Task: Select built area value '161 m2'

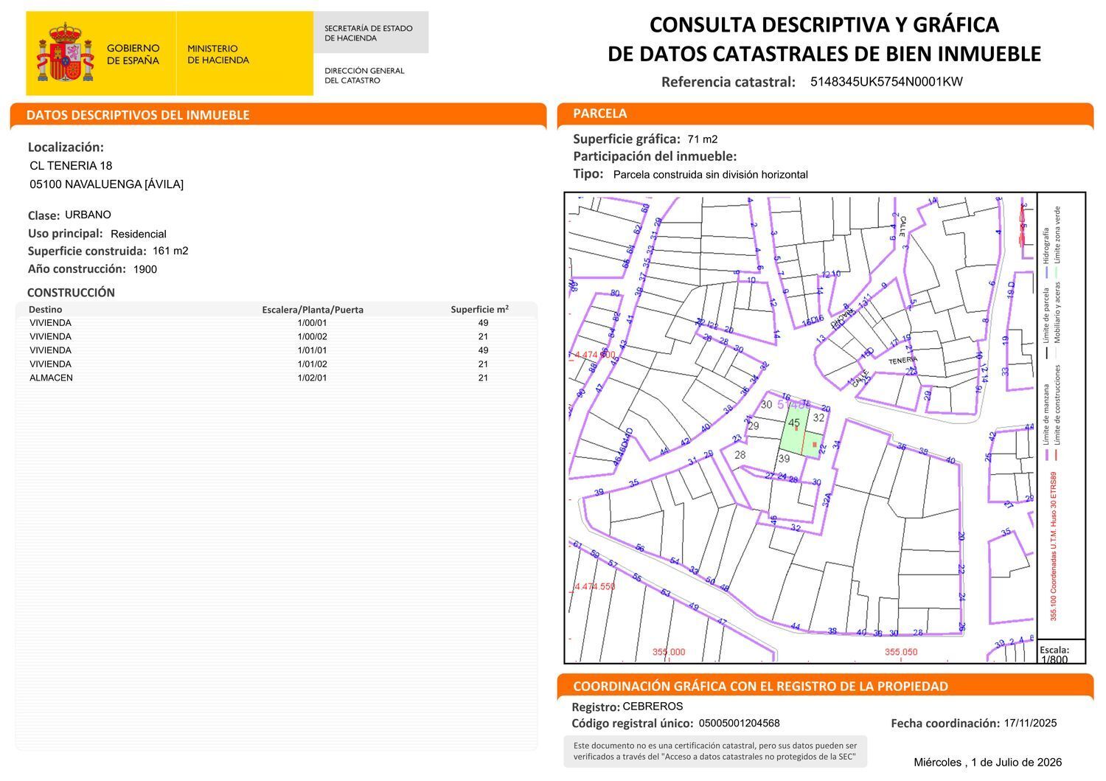Action: [x=170, y=251]
